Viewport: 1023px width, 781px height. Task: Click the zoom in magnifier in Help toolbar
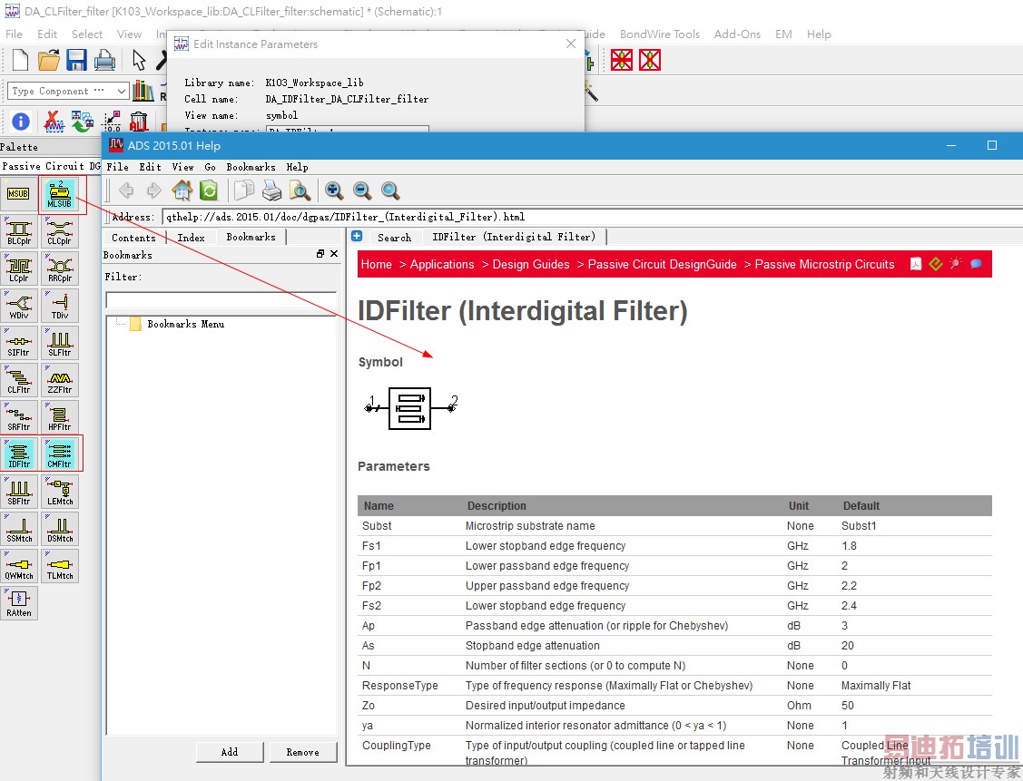[334, 190]
